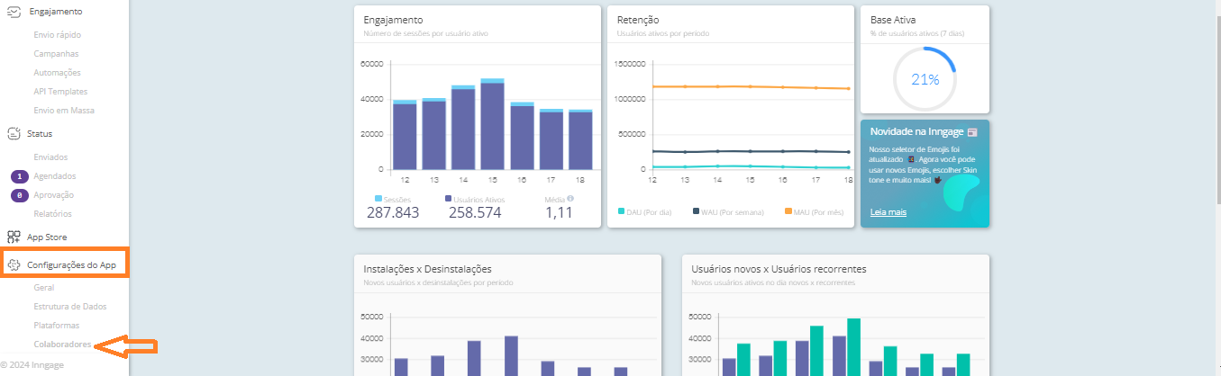Follow the Leia mais link
Viewport: 1221px width, 376px height.
888,212
